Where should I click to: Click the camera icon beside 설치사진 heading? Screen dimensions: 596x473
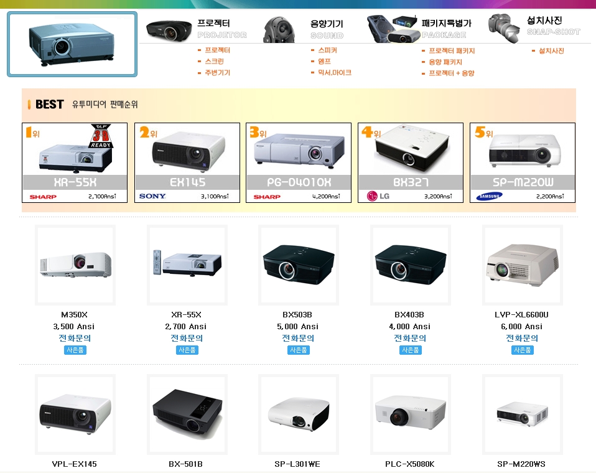[504, 28]
